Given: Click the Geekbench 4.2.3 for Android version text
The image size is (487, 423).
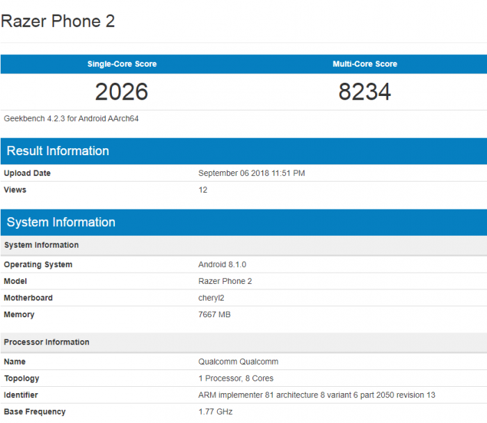Looking at the screenshot, I should tap(72, 119).
